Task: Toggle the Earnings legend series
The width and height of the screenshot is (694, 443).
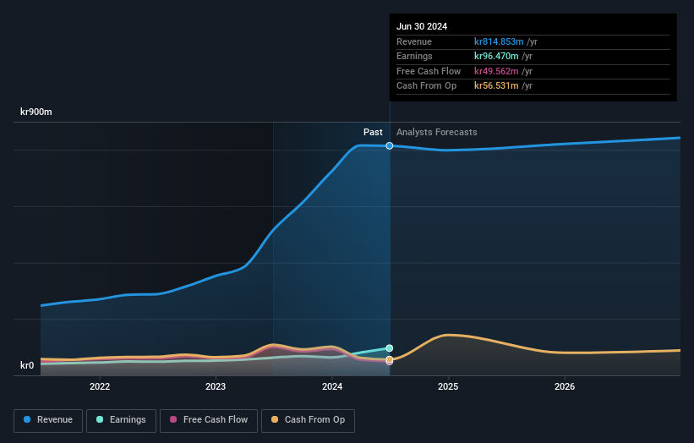Action: coord(121,420)
